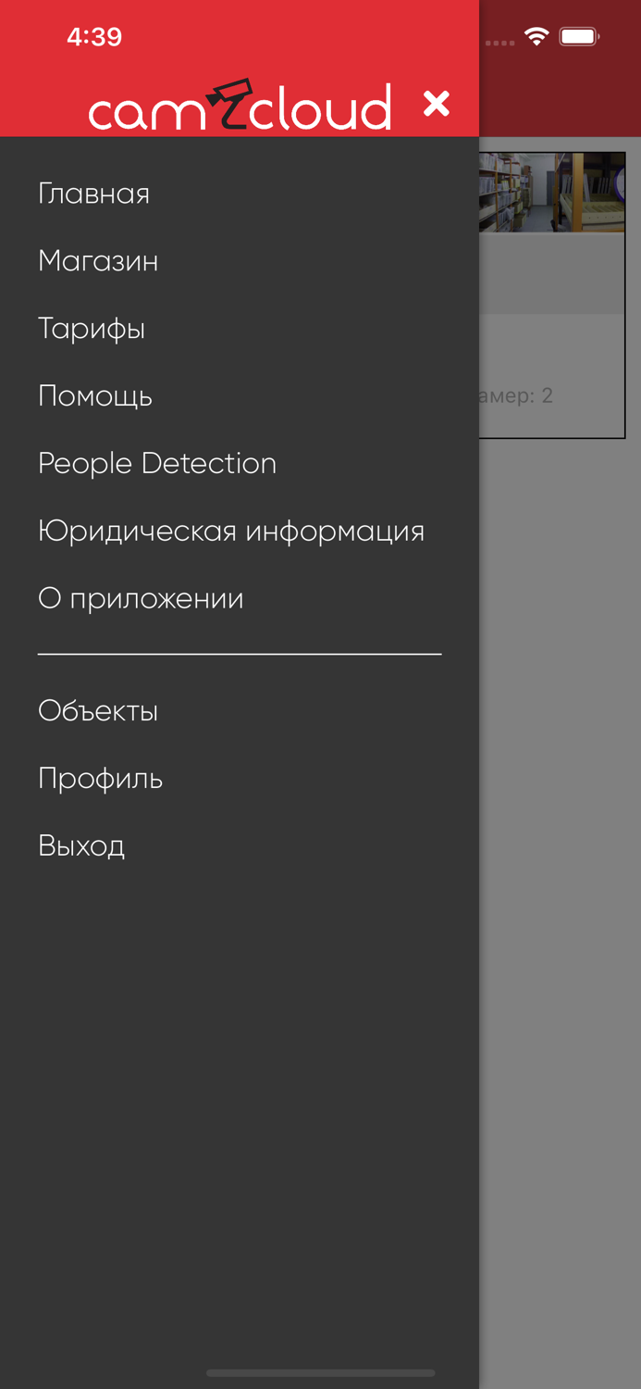Navigate to Объекты
This screenshot has width=641, height=1389.
[x=98, y=711]
